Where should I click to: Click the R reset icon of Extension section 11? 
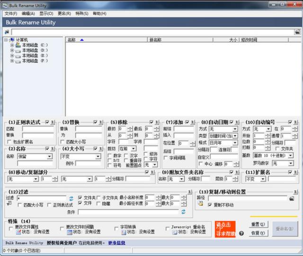pyautogui.click(x=295, y=172)
